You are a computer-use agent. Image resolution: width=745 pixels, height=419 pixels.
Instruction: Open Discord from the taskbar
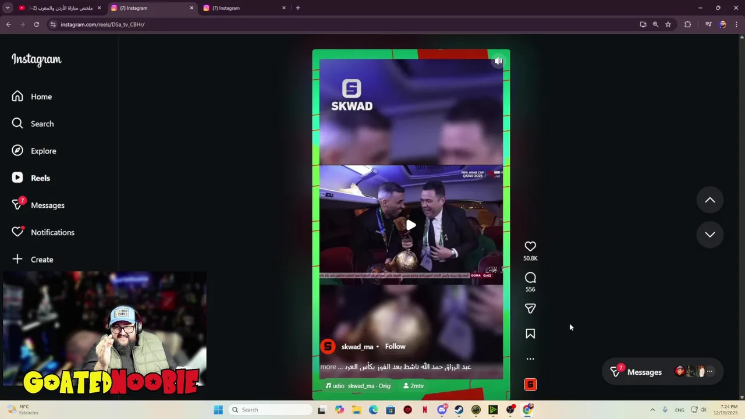pos(442,410)
